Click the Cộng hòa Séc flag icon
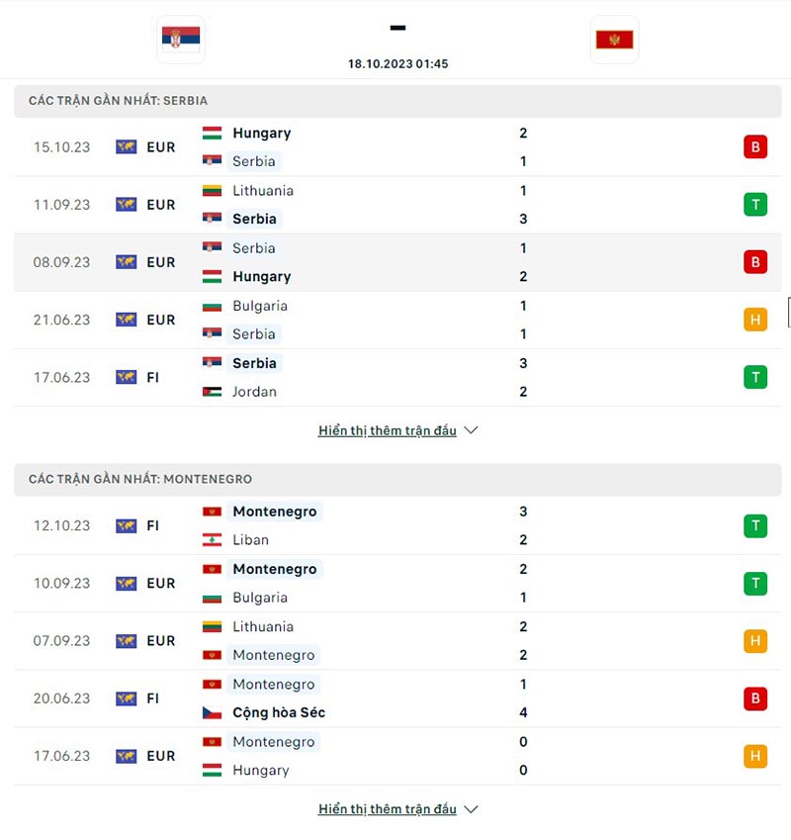 pyautogui.click(x=211, y=712)
